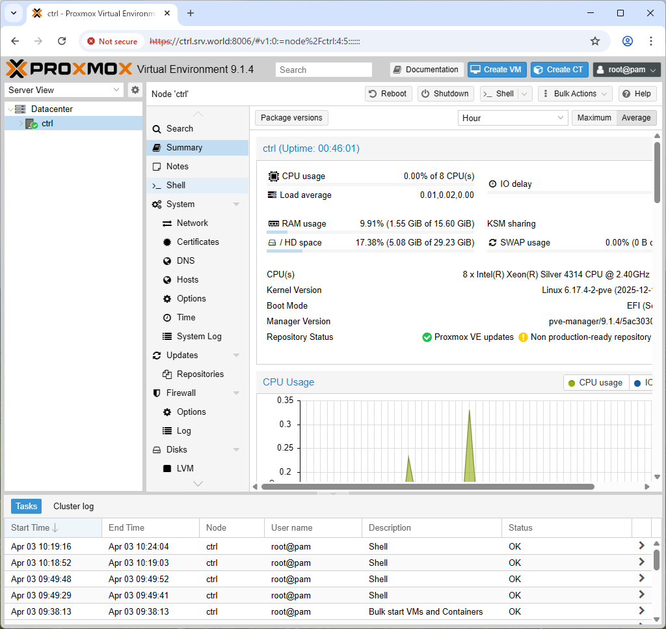Screen dimensions: 666x629
Task: Click the Package versions button
Action: click(291, 118)
